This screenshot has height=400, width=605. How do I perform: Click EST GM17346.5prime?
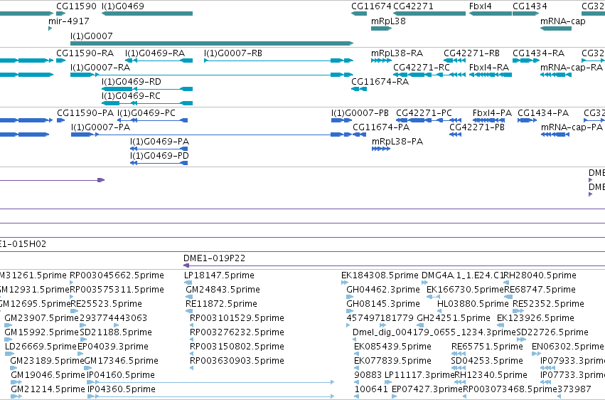tap(121, 361)
